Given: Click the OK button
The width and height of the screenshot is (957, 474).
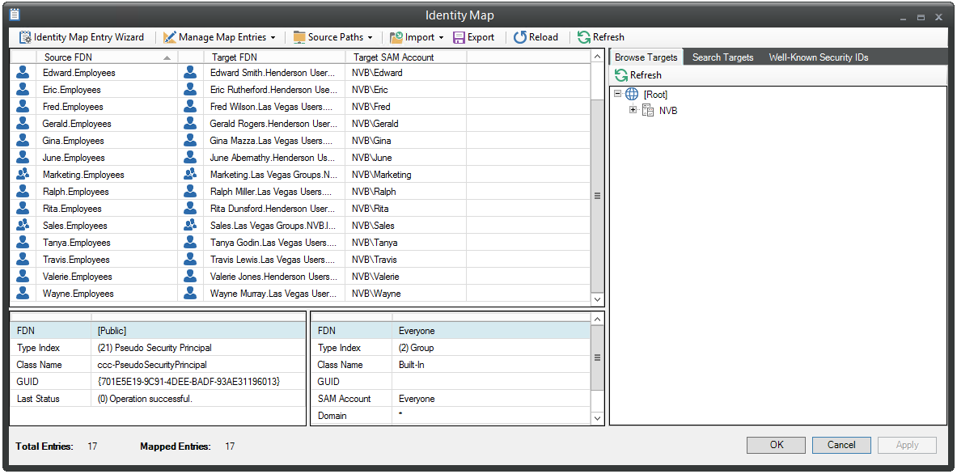Looking at the screenshot, I should (x=777, y=445).
